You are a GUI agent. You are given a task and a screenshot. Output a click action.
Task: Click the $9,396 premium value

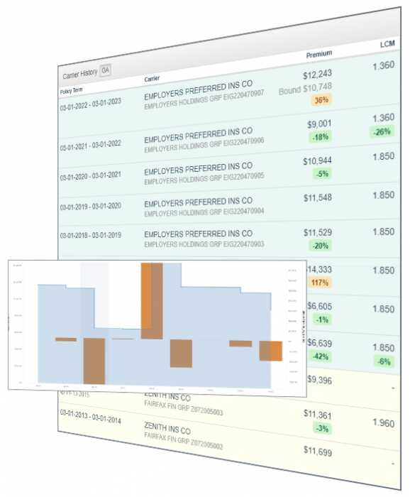[319, 380]
